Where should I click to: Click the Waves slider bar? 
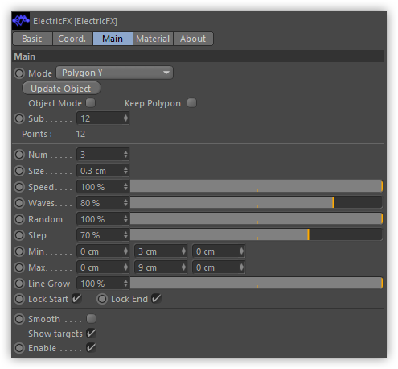[256, 202]
